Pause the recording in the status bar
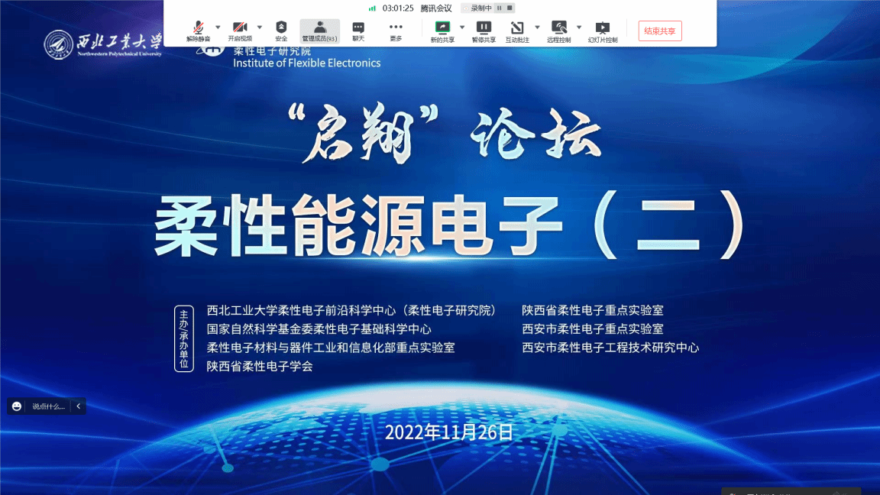This screenshot has height=495, width=880. pyautogui.click(x=499, y=8)
